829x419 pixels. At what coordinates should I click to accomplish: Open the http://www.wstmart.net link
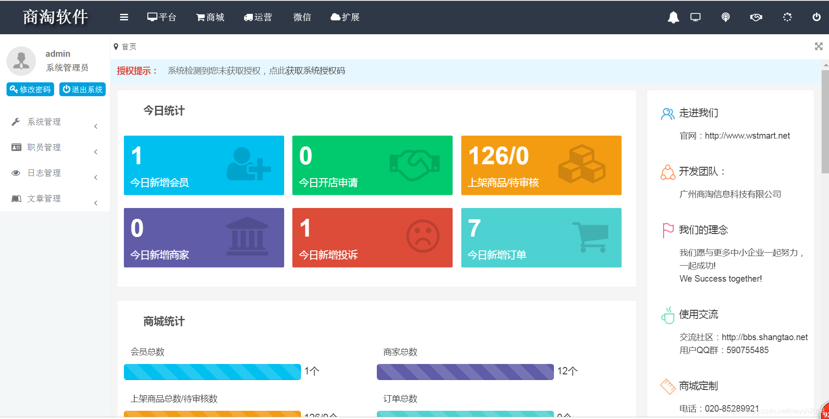[747, 136]
